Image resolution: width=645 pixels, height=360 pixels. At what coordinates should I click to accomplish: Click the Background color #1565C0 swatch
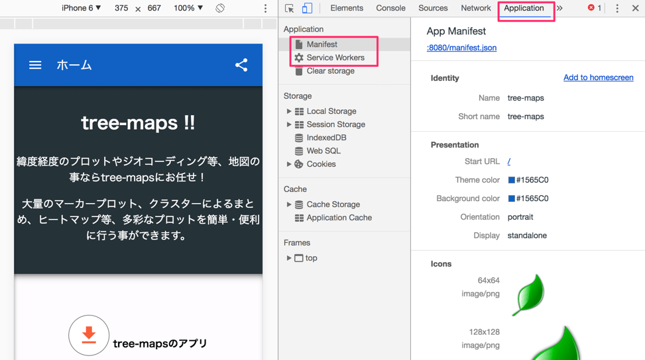click(511, 199)
